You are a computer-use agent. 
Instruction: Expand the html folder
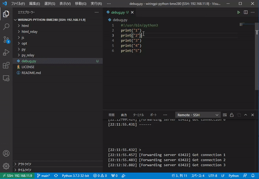57,26
